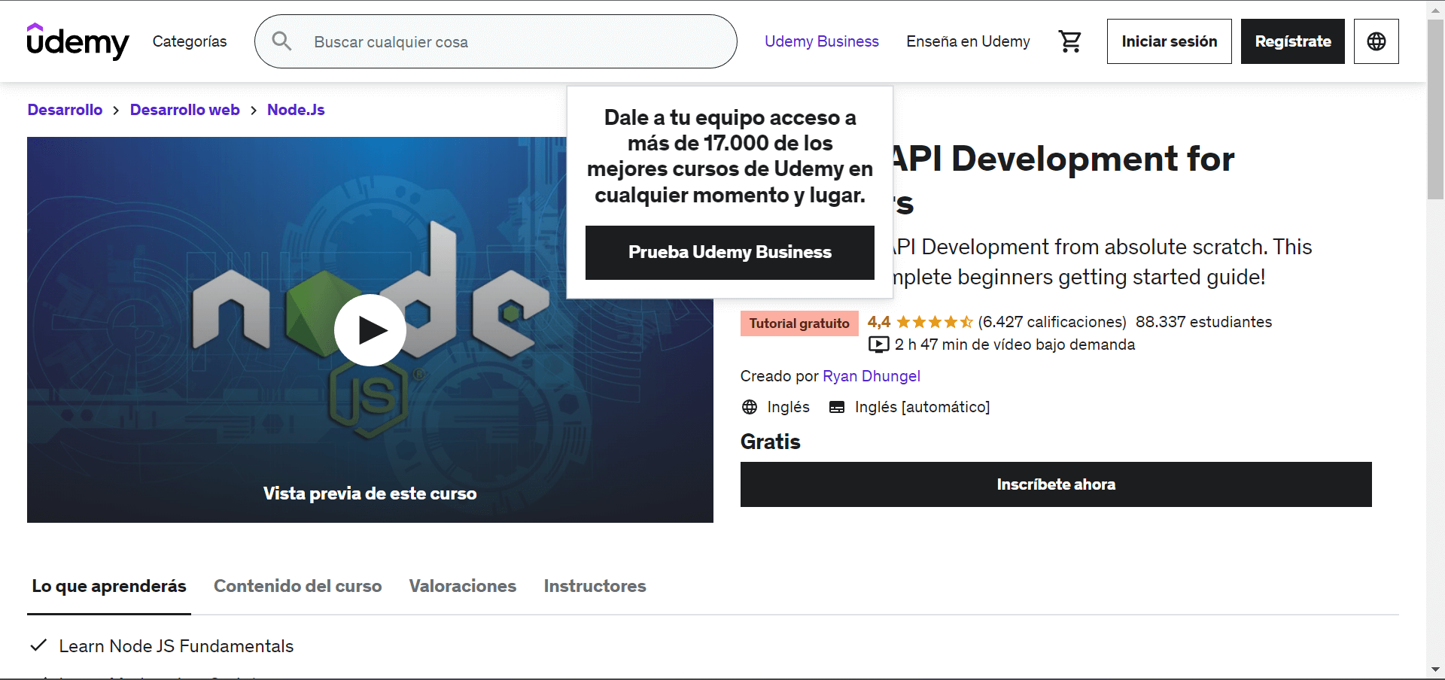Viewport: 1445px width, 680px height.
Task: Go to Node.Js breadcrumb
Action: (x=296, y=110)
